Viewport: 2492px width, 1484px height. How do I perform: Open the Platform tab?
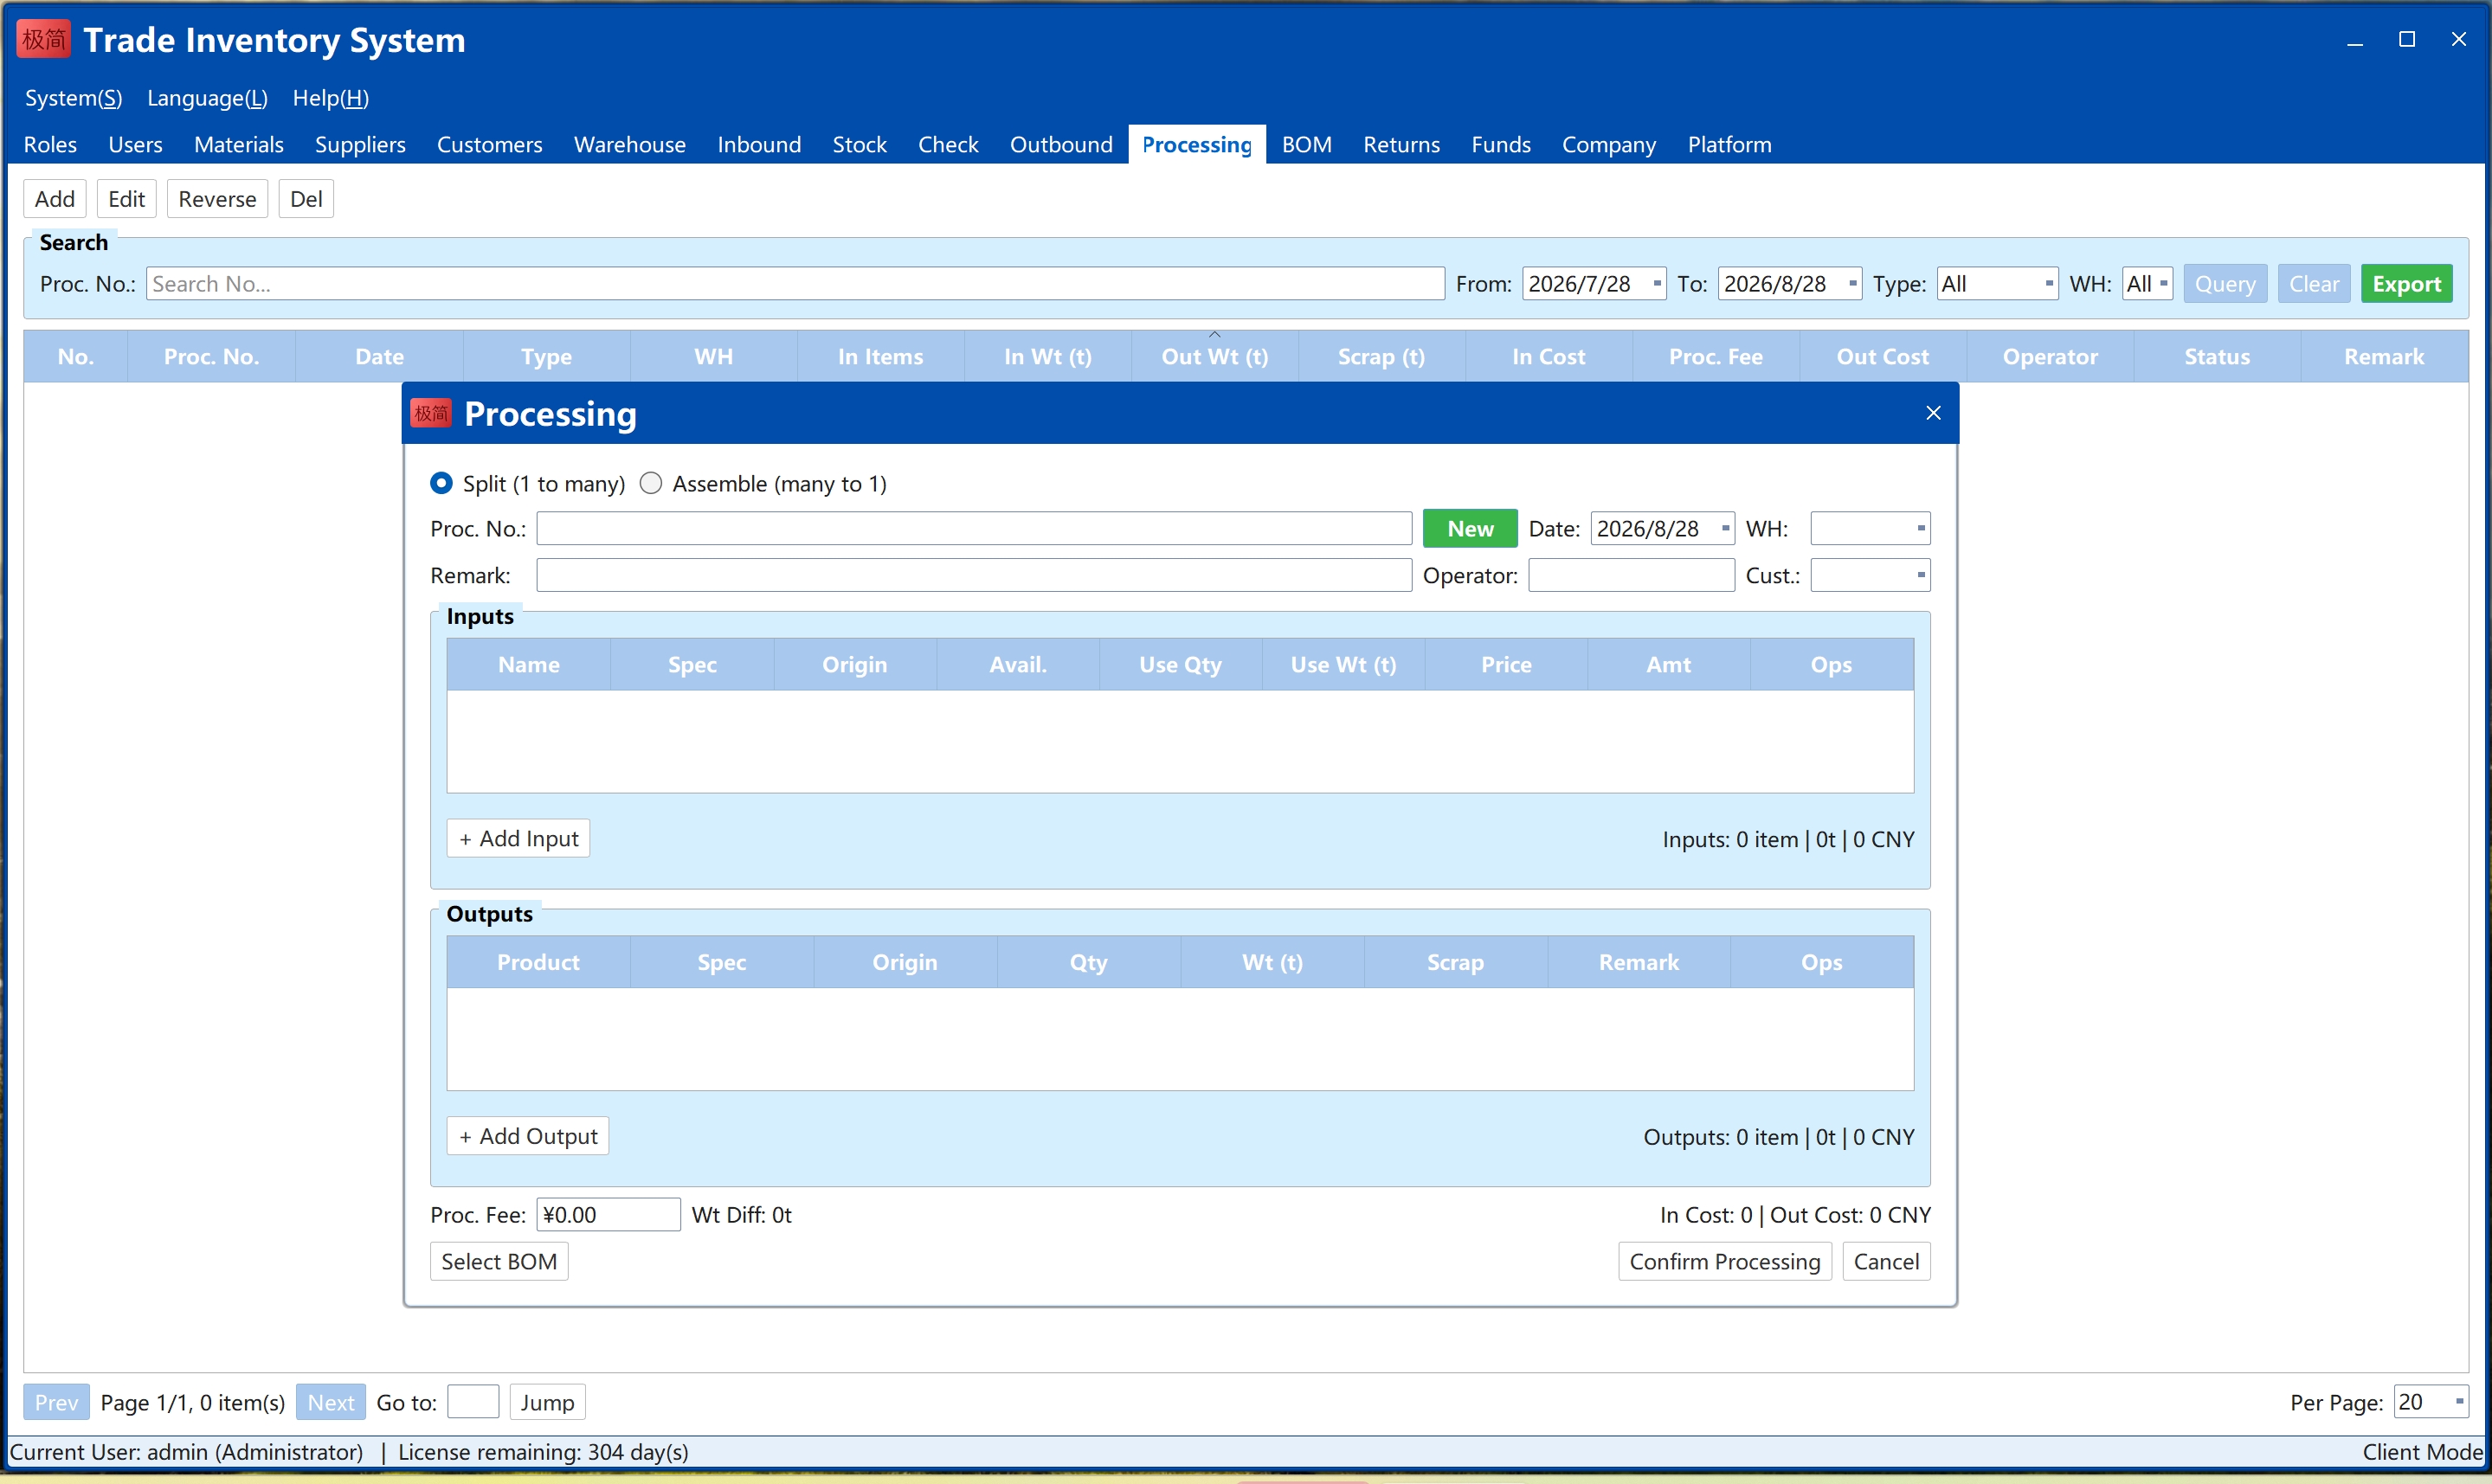click(1729, 144)
